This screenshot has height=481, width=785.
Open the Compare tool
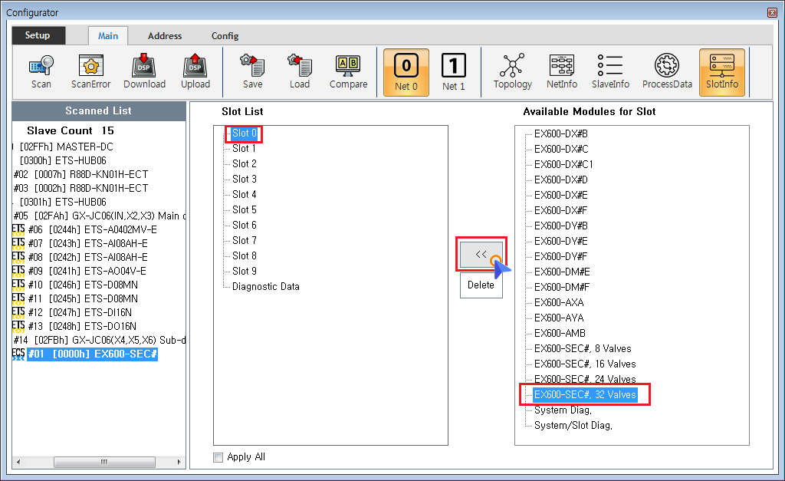[349, 72]
